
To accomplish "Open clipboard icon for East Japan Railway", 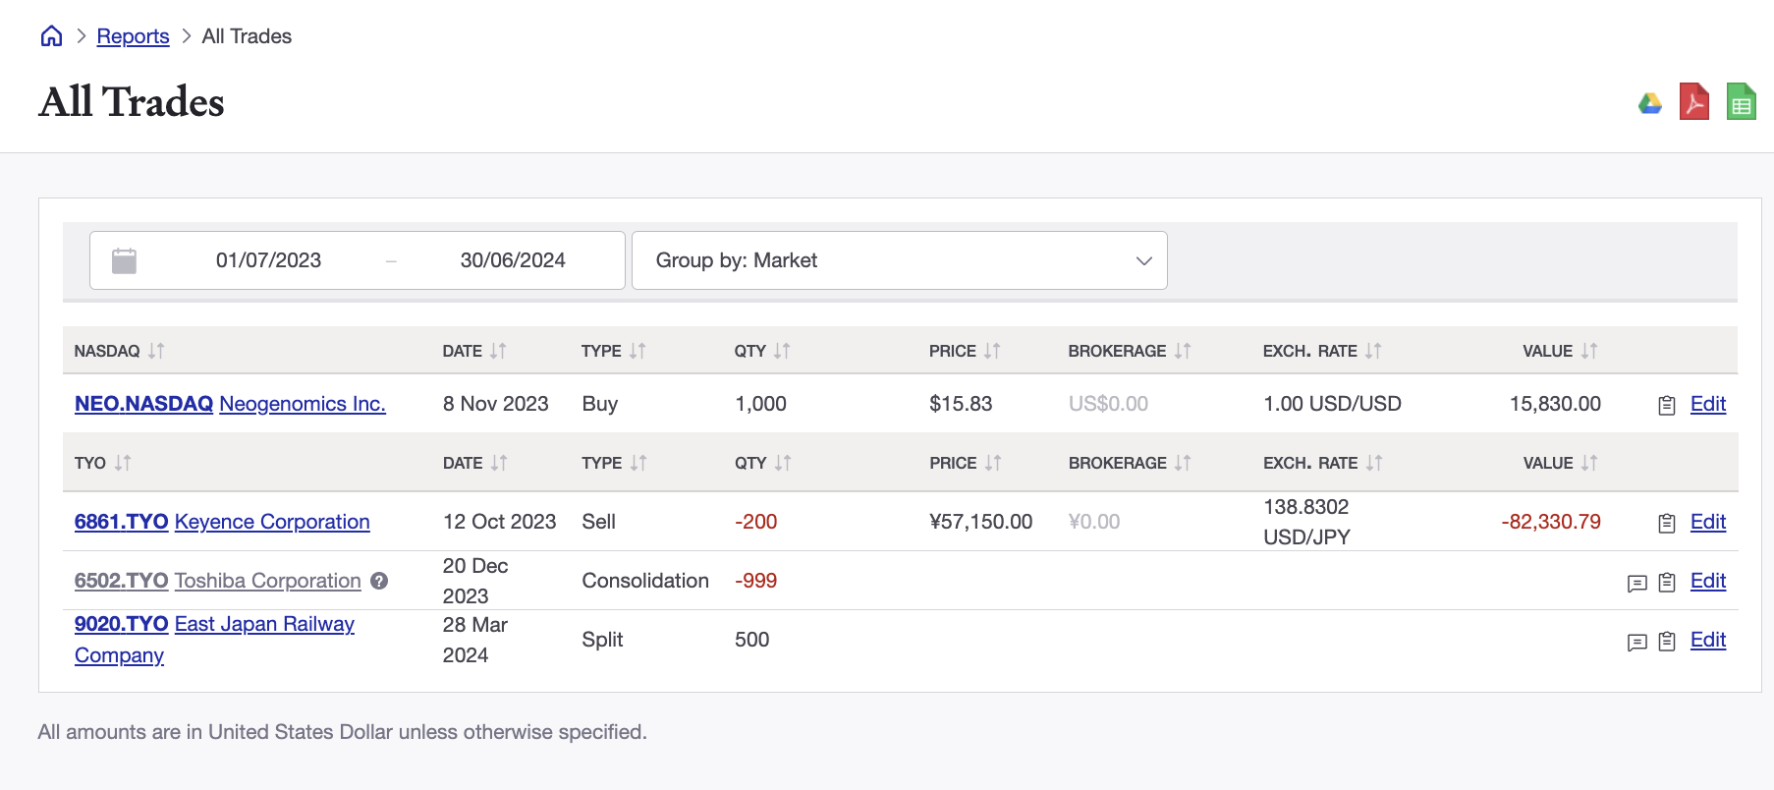I will click(x=1667, y=641).
